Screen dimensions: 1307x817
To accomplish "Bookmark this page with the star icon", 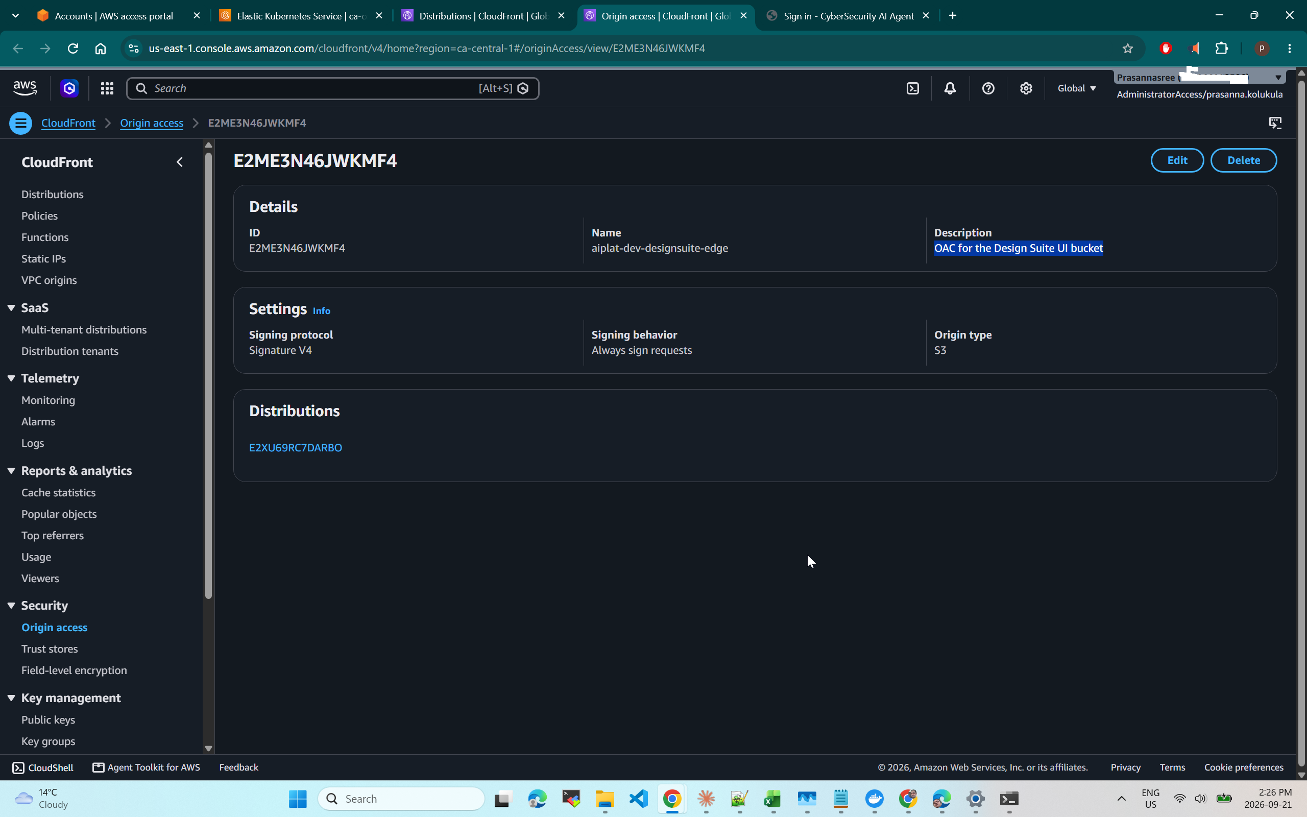I will tap(1127, 49).
